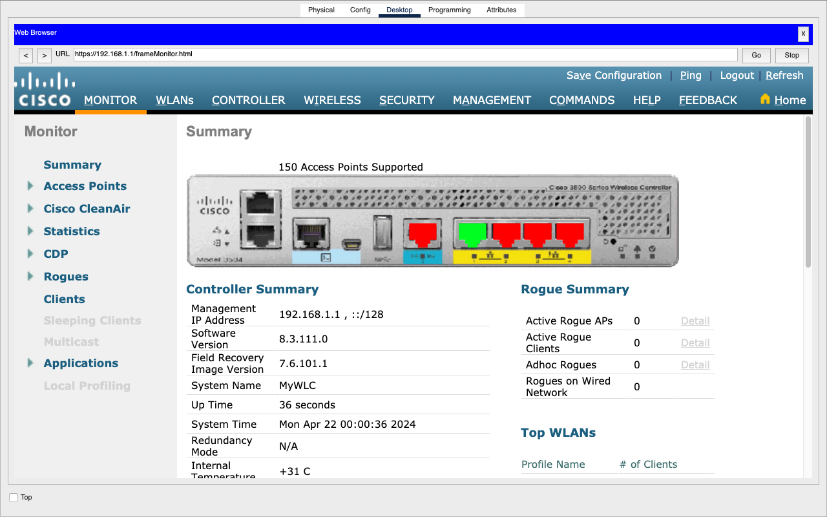Click the Ping link
This screenshot has width=827, height=517.
[x=691, y=76]
